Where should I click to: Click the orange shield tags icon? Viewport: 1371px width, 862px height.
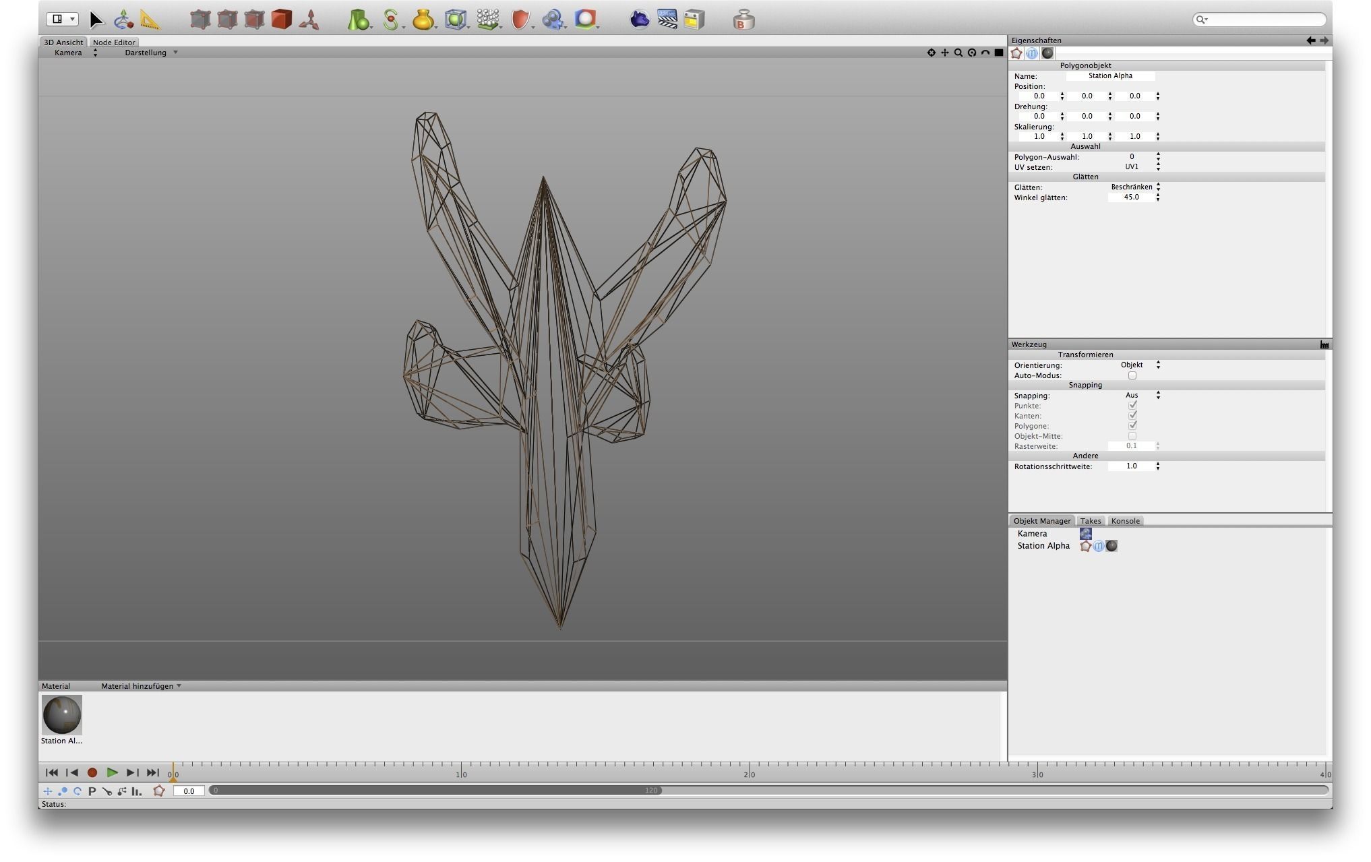pos(520,20)
